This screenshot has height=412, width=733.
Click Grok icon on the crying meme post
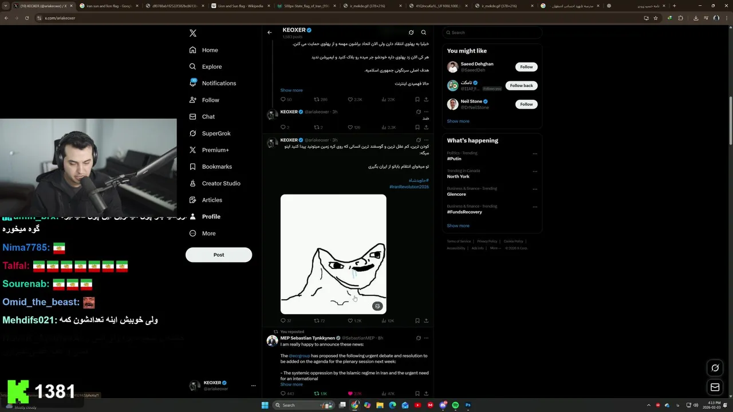(x=418, y=140)
